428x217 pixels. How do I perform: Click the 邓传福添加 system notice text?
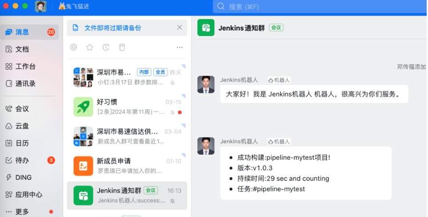click(x=412, y=67)
